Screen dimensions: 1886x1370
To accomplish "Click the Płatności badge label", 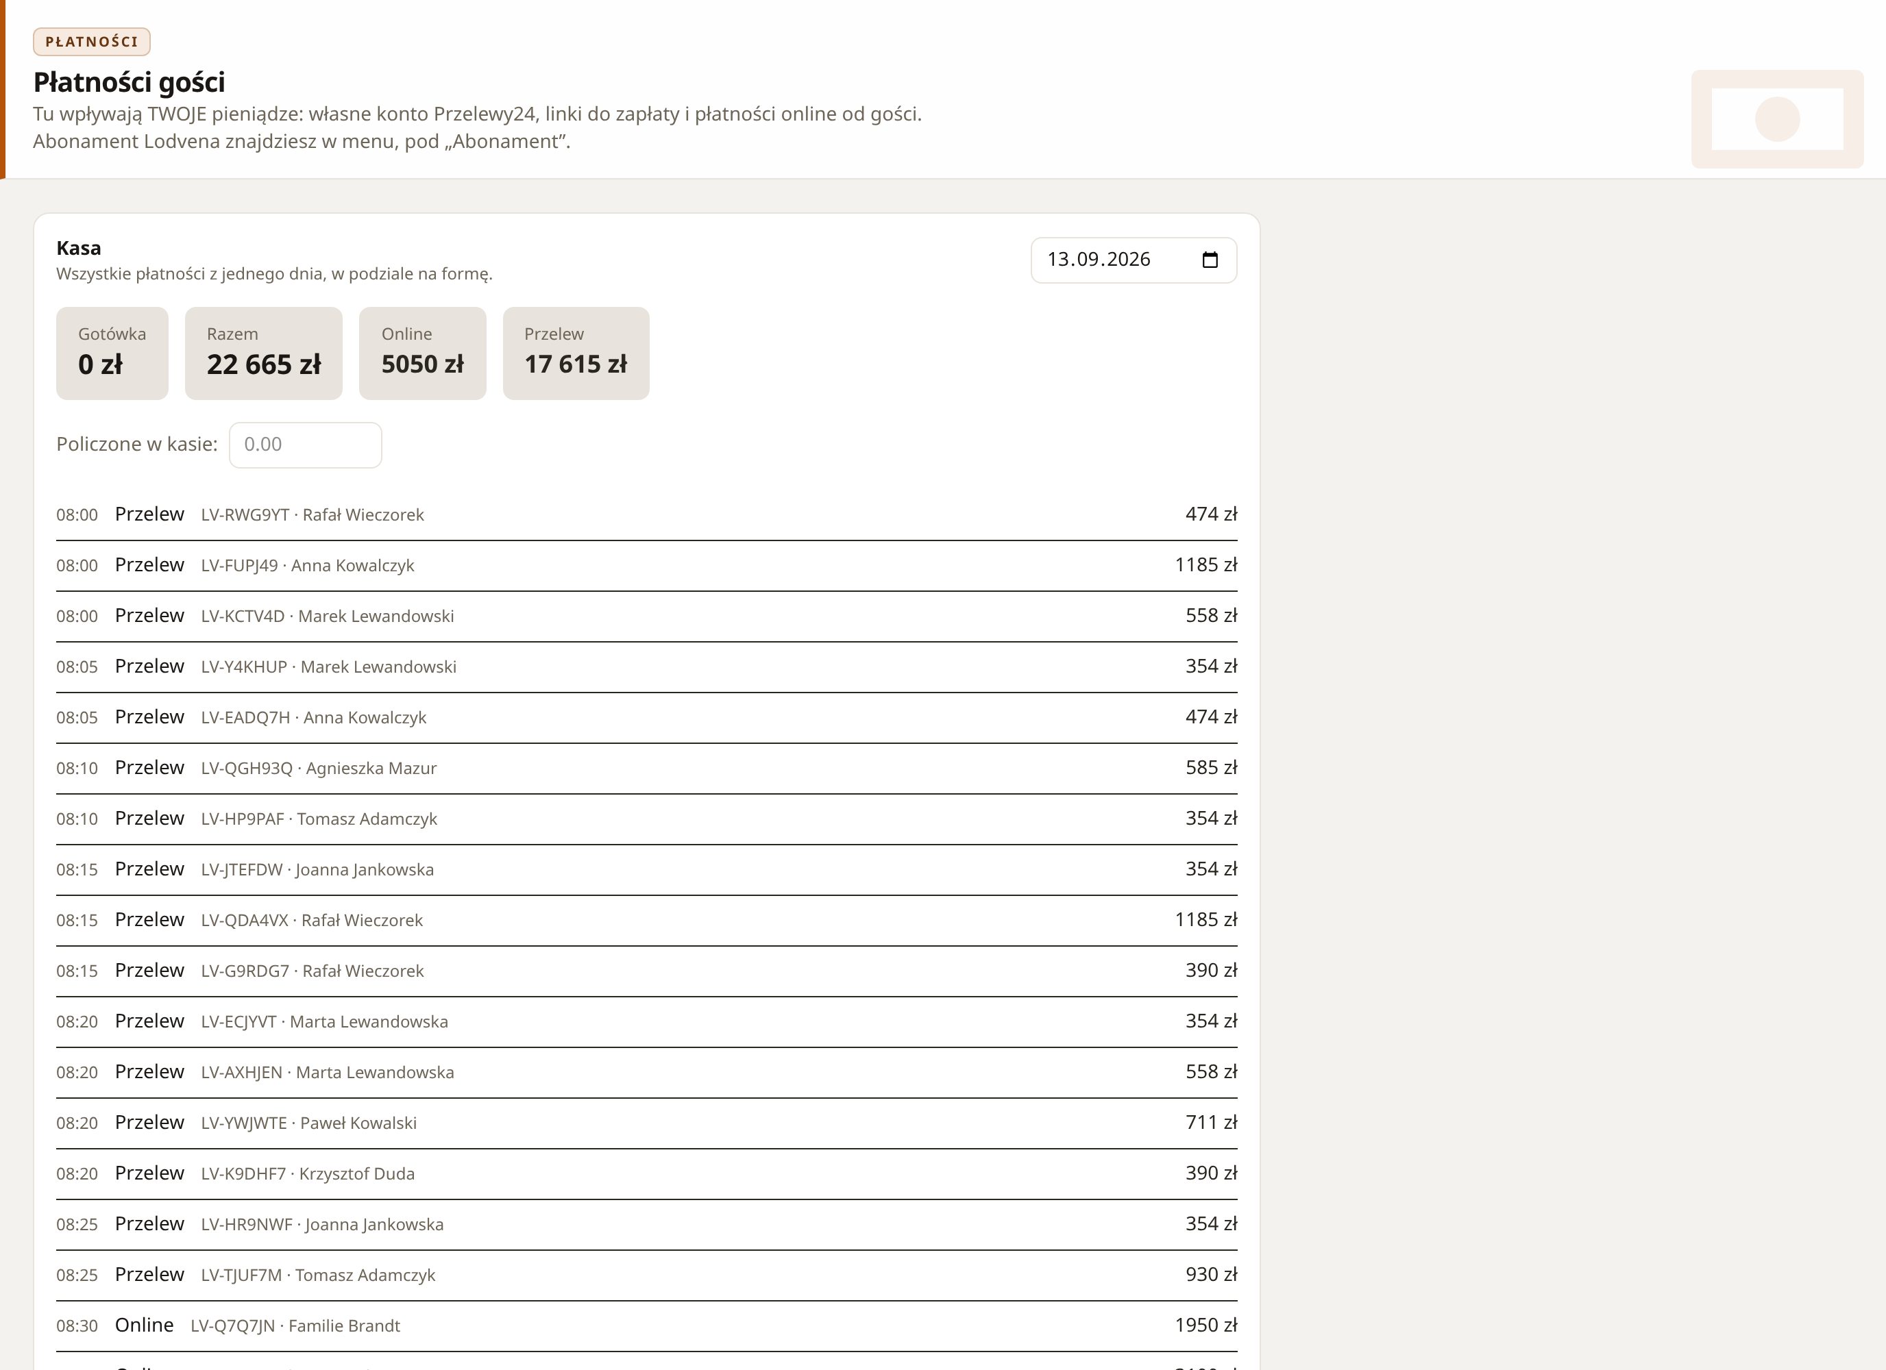I will [x=91, y=42].
